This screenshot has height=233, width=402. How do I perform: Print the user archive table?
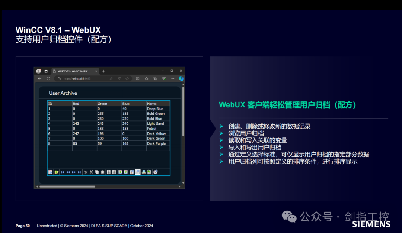pyautogui.click(x=144, y=172)
